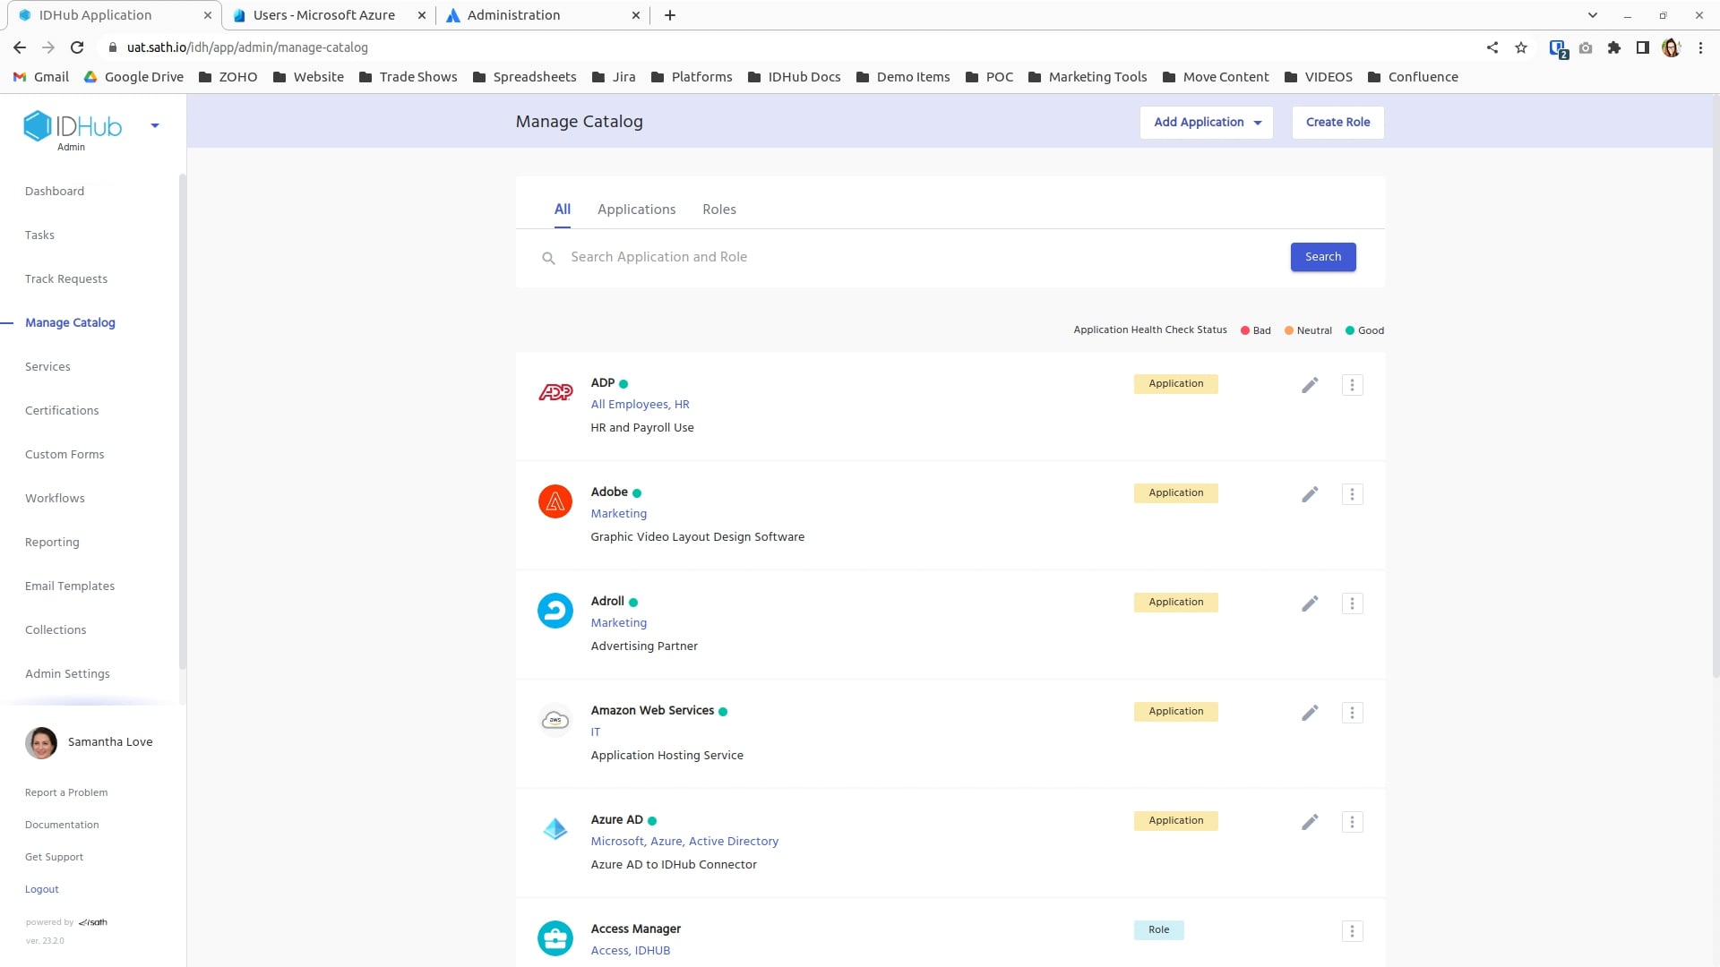This screenshot has height=967, width=1720.
Task: Click the Bad red status dot
Action: click(1244, 330)
